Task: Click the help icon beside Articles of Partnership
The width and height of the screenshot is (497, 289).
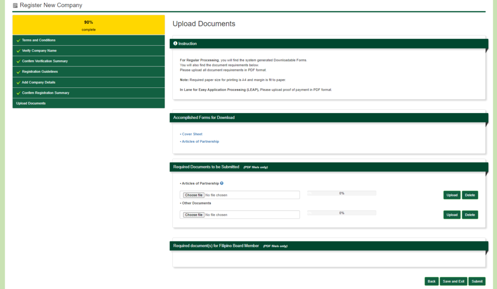Action: click(222, 183)
